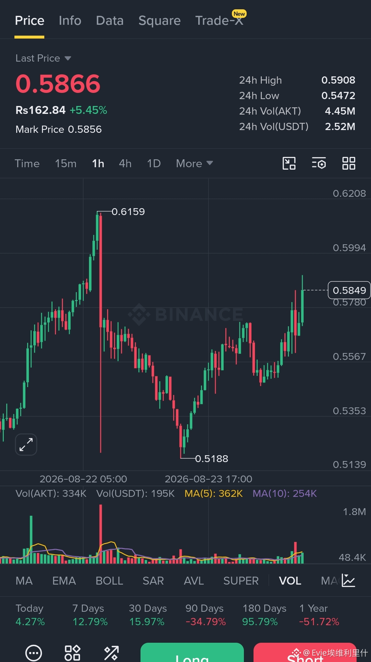Open the percent calculator icon
This screenshot has width=371, height=662.
pyautogui.click(x=111, y=653)
